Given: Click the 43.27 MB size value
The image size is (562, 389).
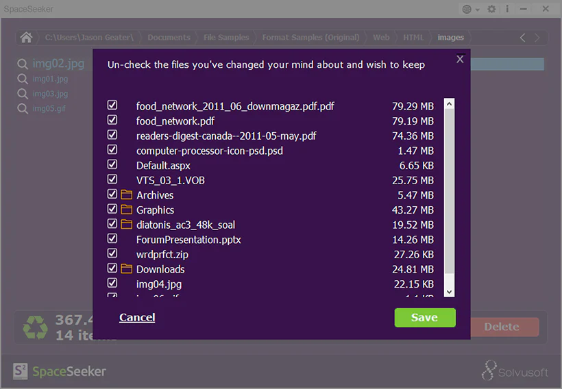Looking at the screenshot, I should [x=413, y=210].
